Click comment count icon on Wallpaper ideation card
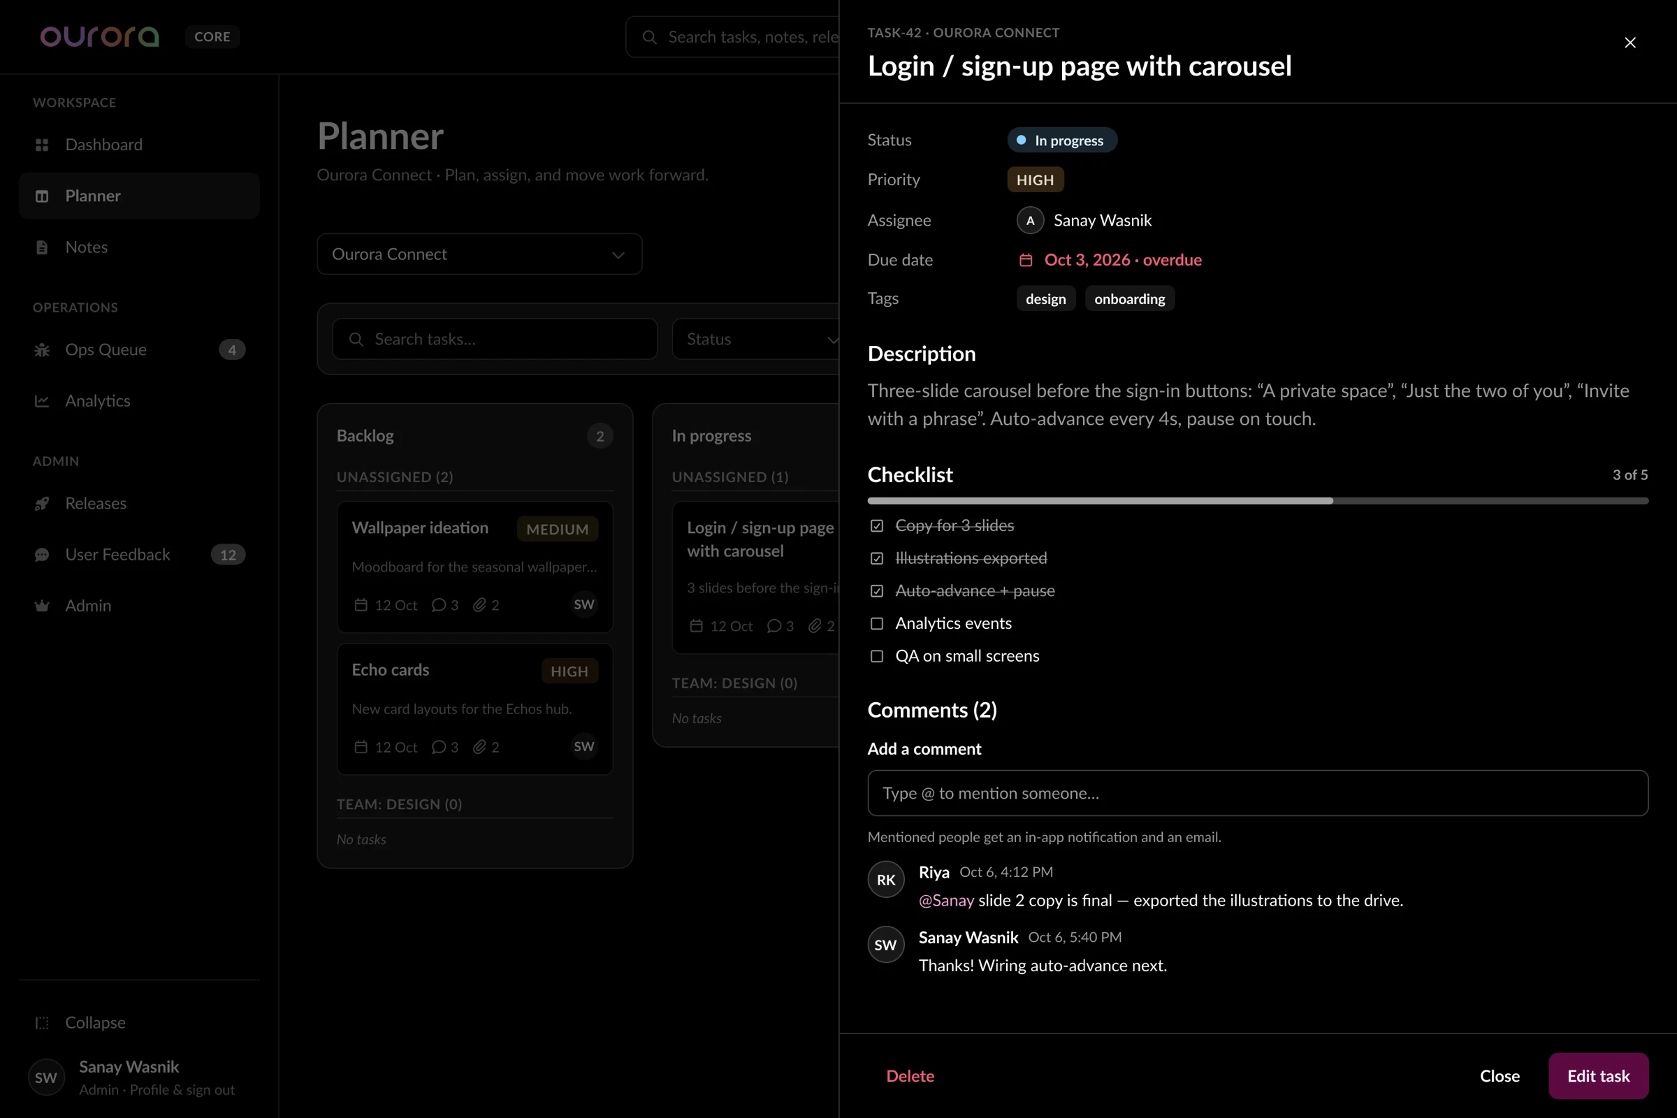This screenshot has height=1118, width=1677. click(439, 605)
